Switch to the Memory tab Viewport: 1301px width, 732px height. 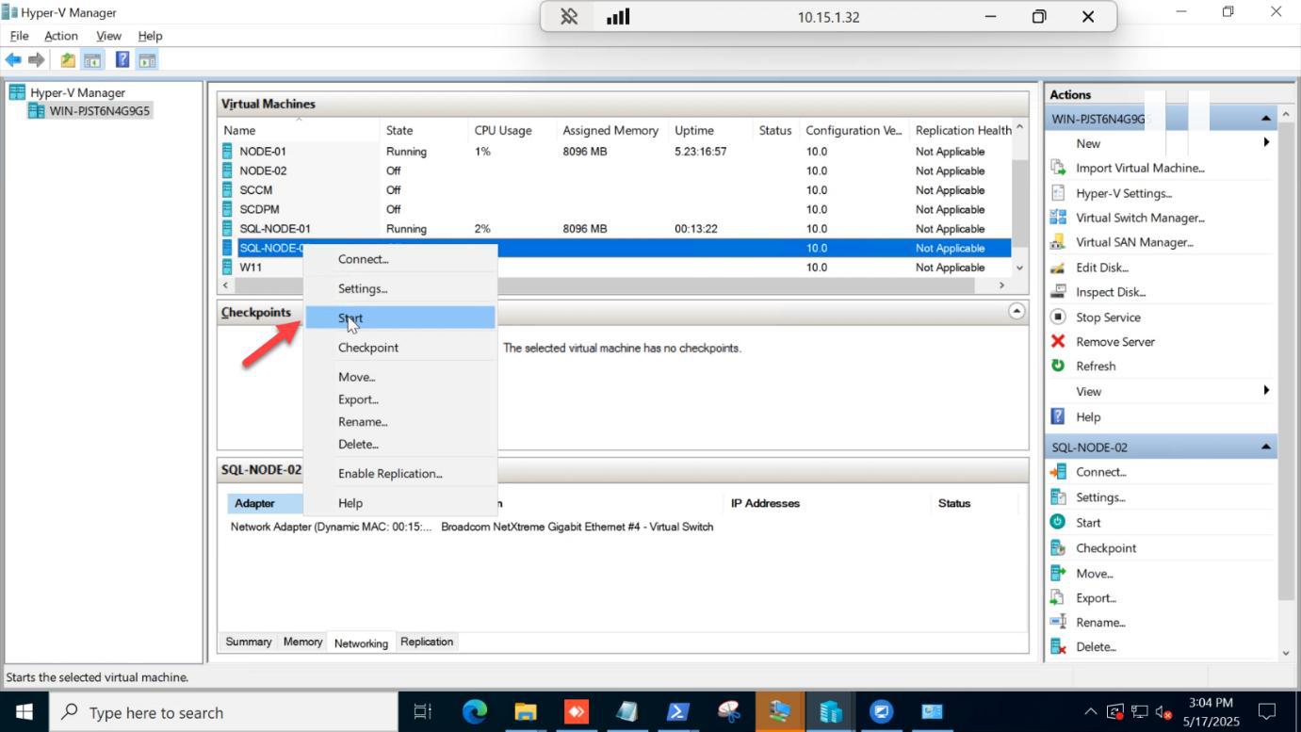point(302,642)
